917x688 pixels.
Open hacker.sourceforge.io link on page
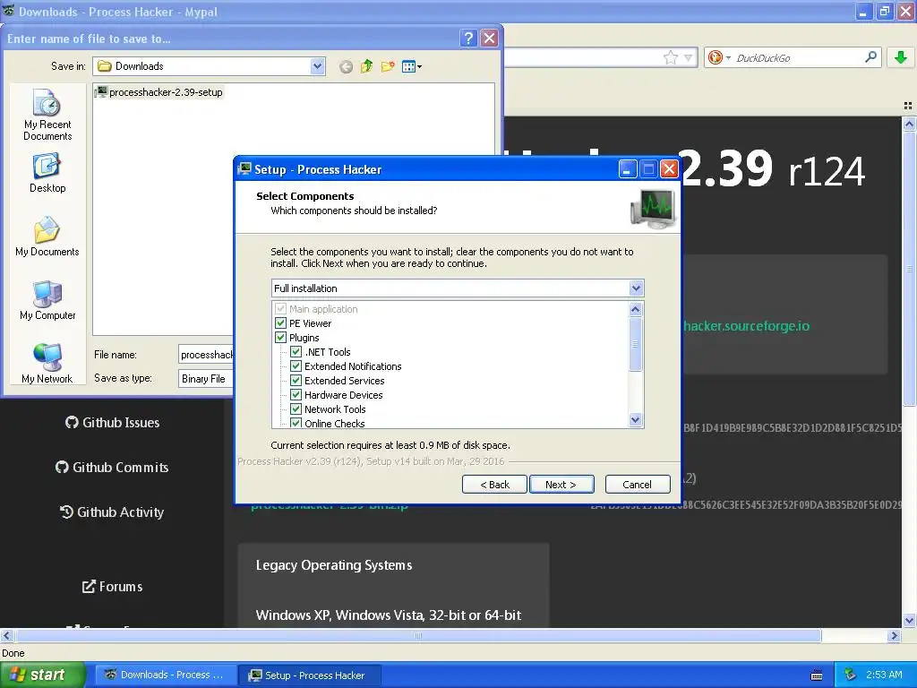click(x=747, y=326)
